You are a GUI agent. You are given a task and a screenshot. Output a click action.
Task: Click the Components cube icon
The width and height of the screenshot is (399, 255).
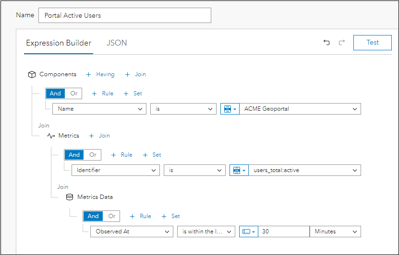[x=32, y=74]
